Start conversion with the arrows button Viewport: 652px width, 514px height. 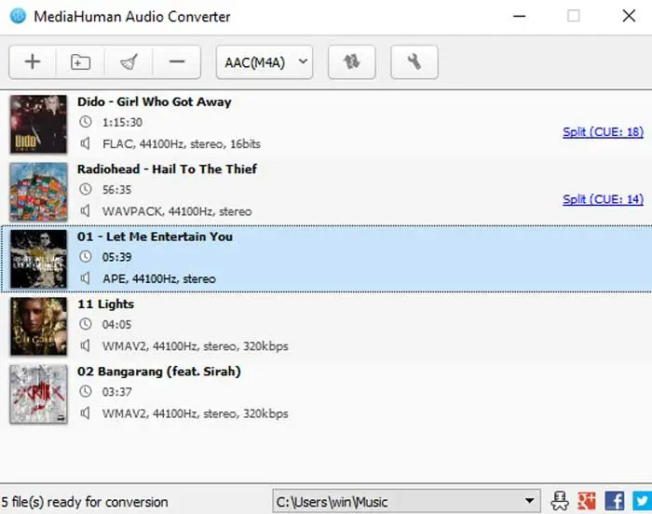(x=352, y=62)
